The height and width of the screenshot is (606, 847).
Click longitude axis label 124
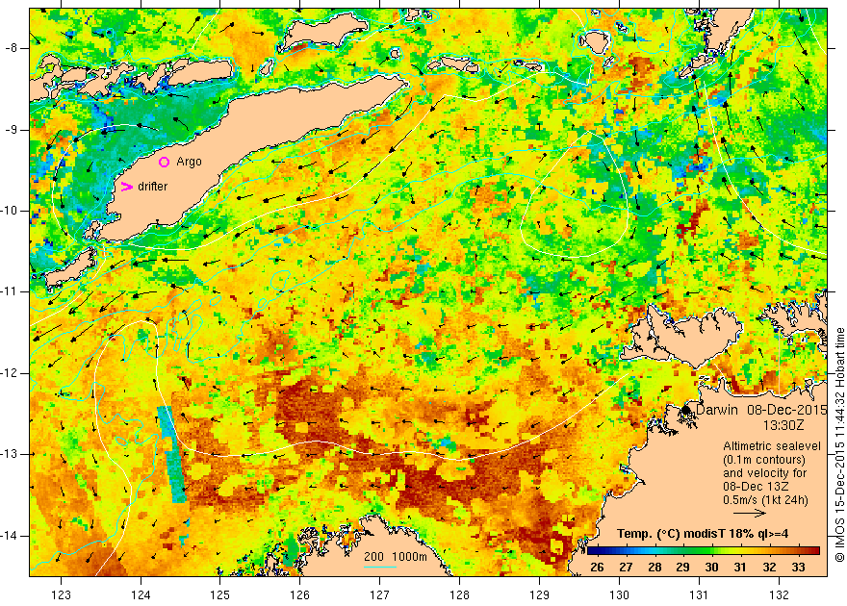click(141, 595)
